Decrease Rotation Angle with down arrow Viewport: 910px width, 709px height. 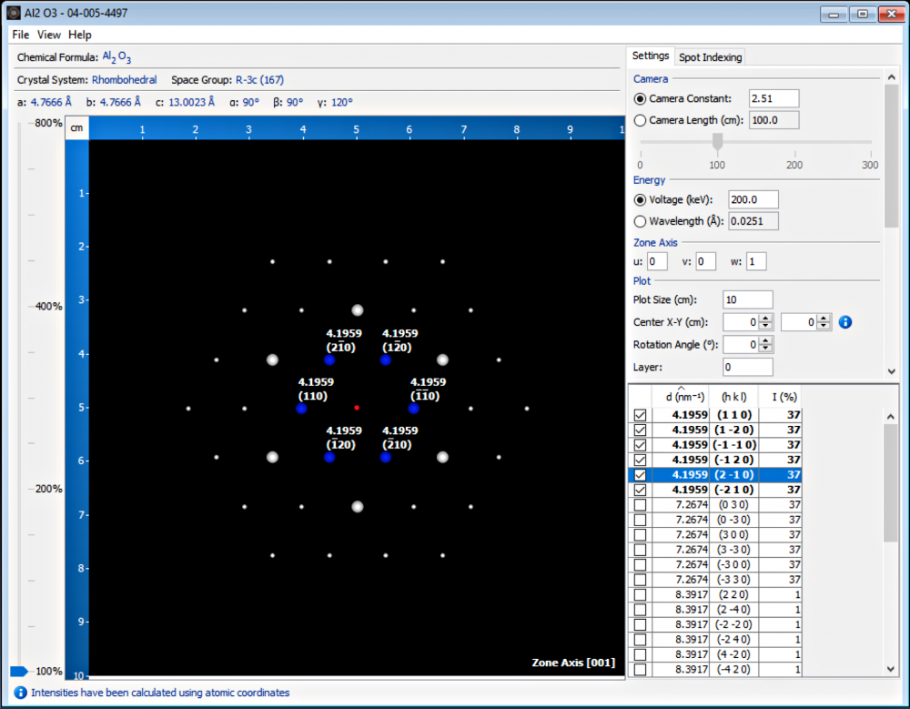[x=765, y=349]
